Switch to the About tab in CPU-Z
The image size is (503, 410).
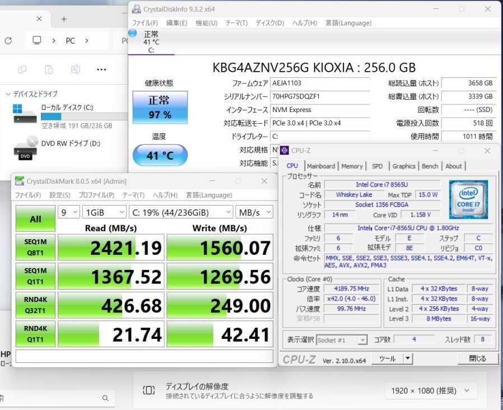453,166
